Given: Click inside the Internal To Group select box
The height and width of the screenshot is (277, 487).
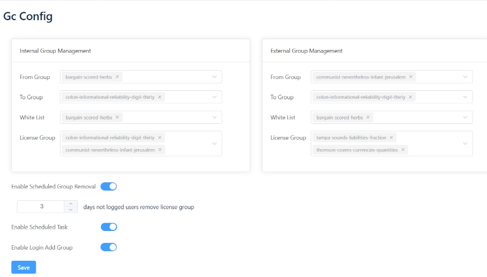Looking at the screenshot, I should pos(185,97).
